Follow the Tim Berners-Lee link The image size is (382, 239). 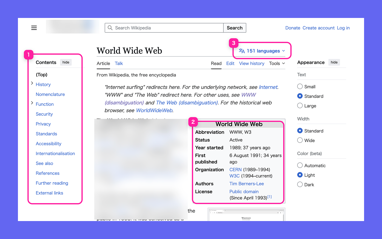click(x=247, y=184)
